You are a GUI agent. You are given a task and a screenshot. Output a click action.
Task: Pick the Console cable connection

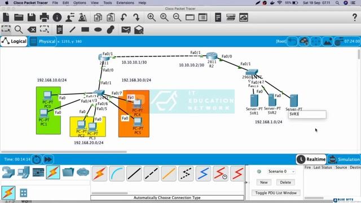click(x=117, y=174)
